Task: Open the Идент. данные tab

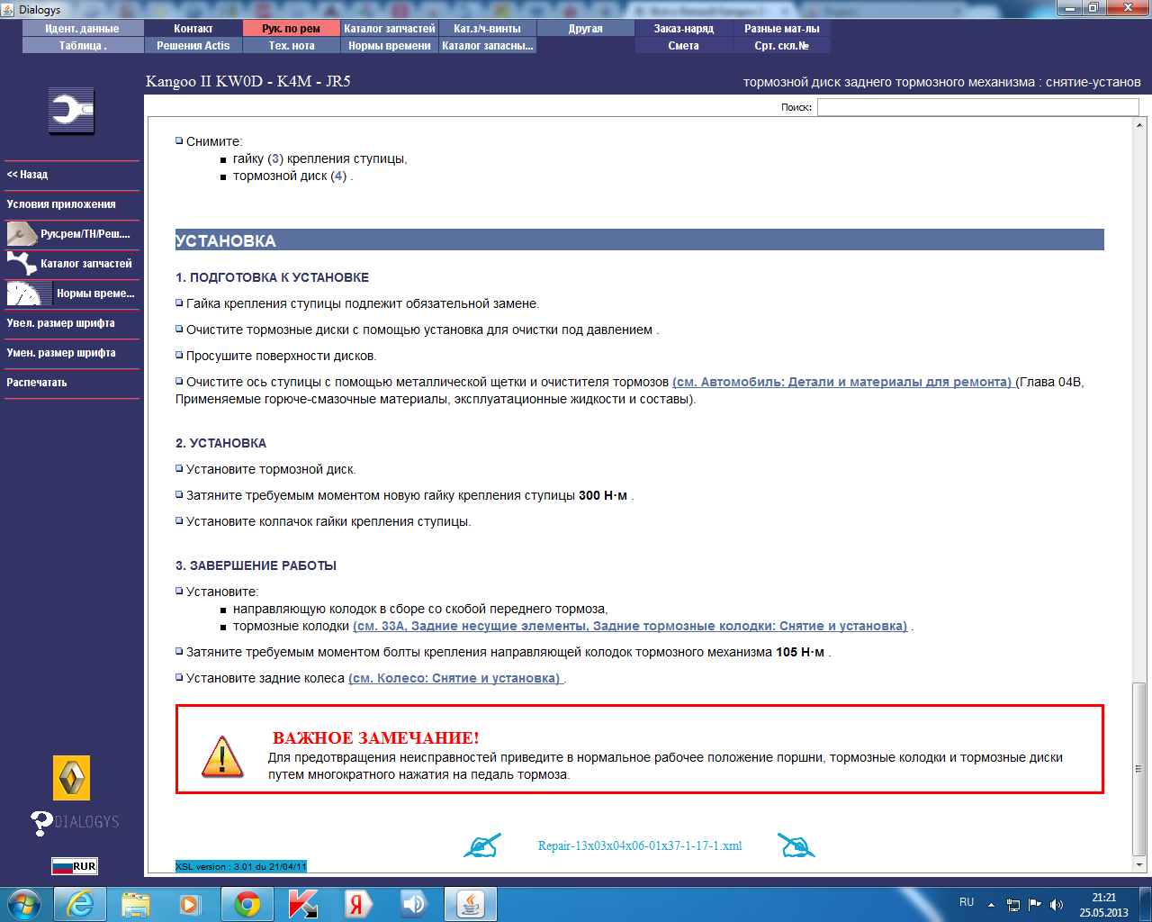Action: (82, 29)
